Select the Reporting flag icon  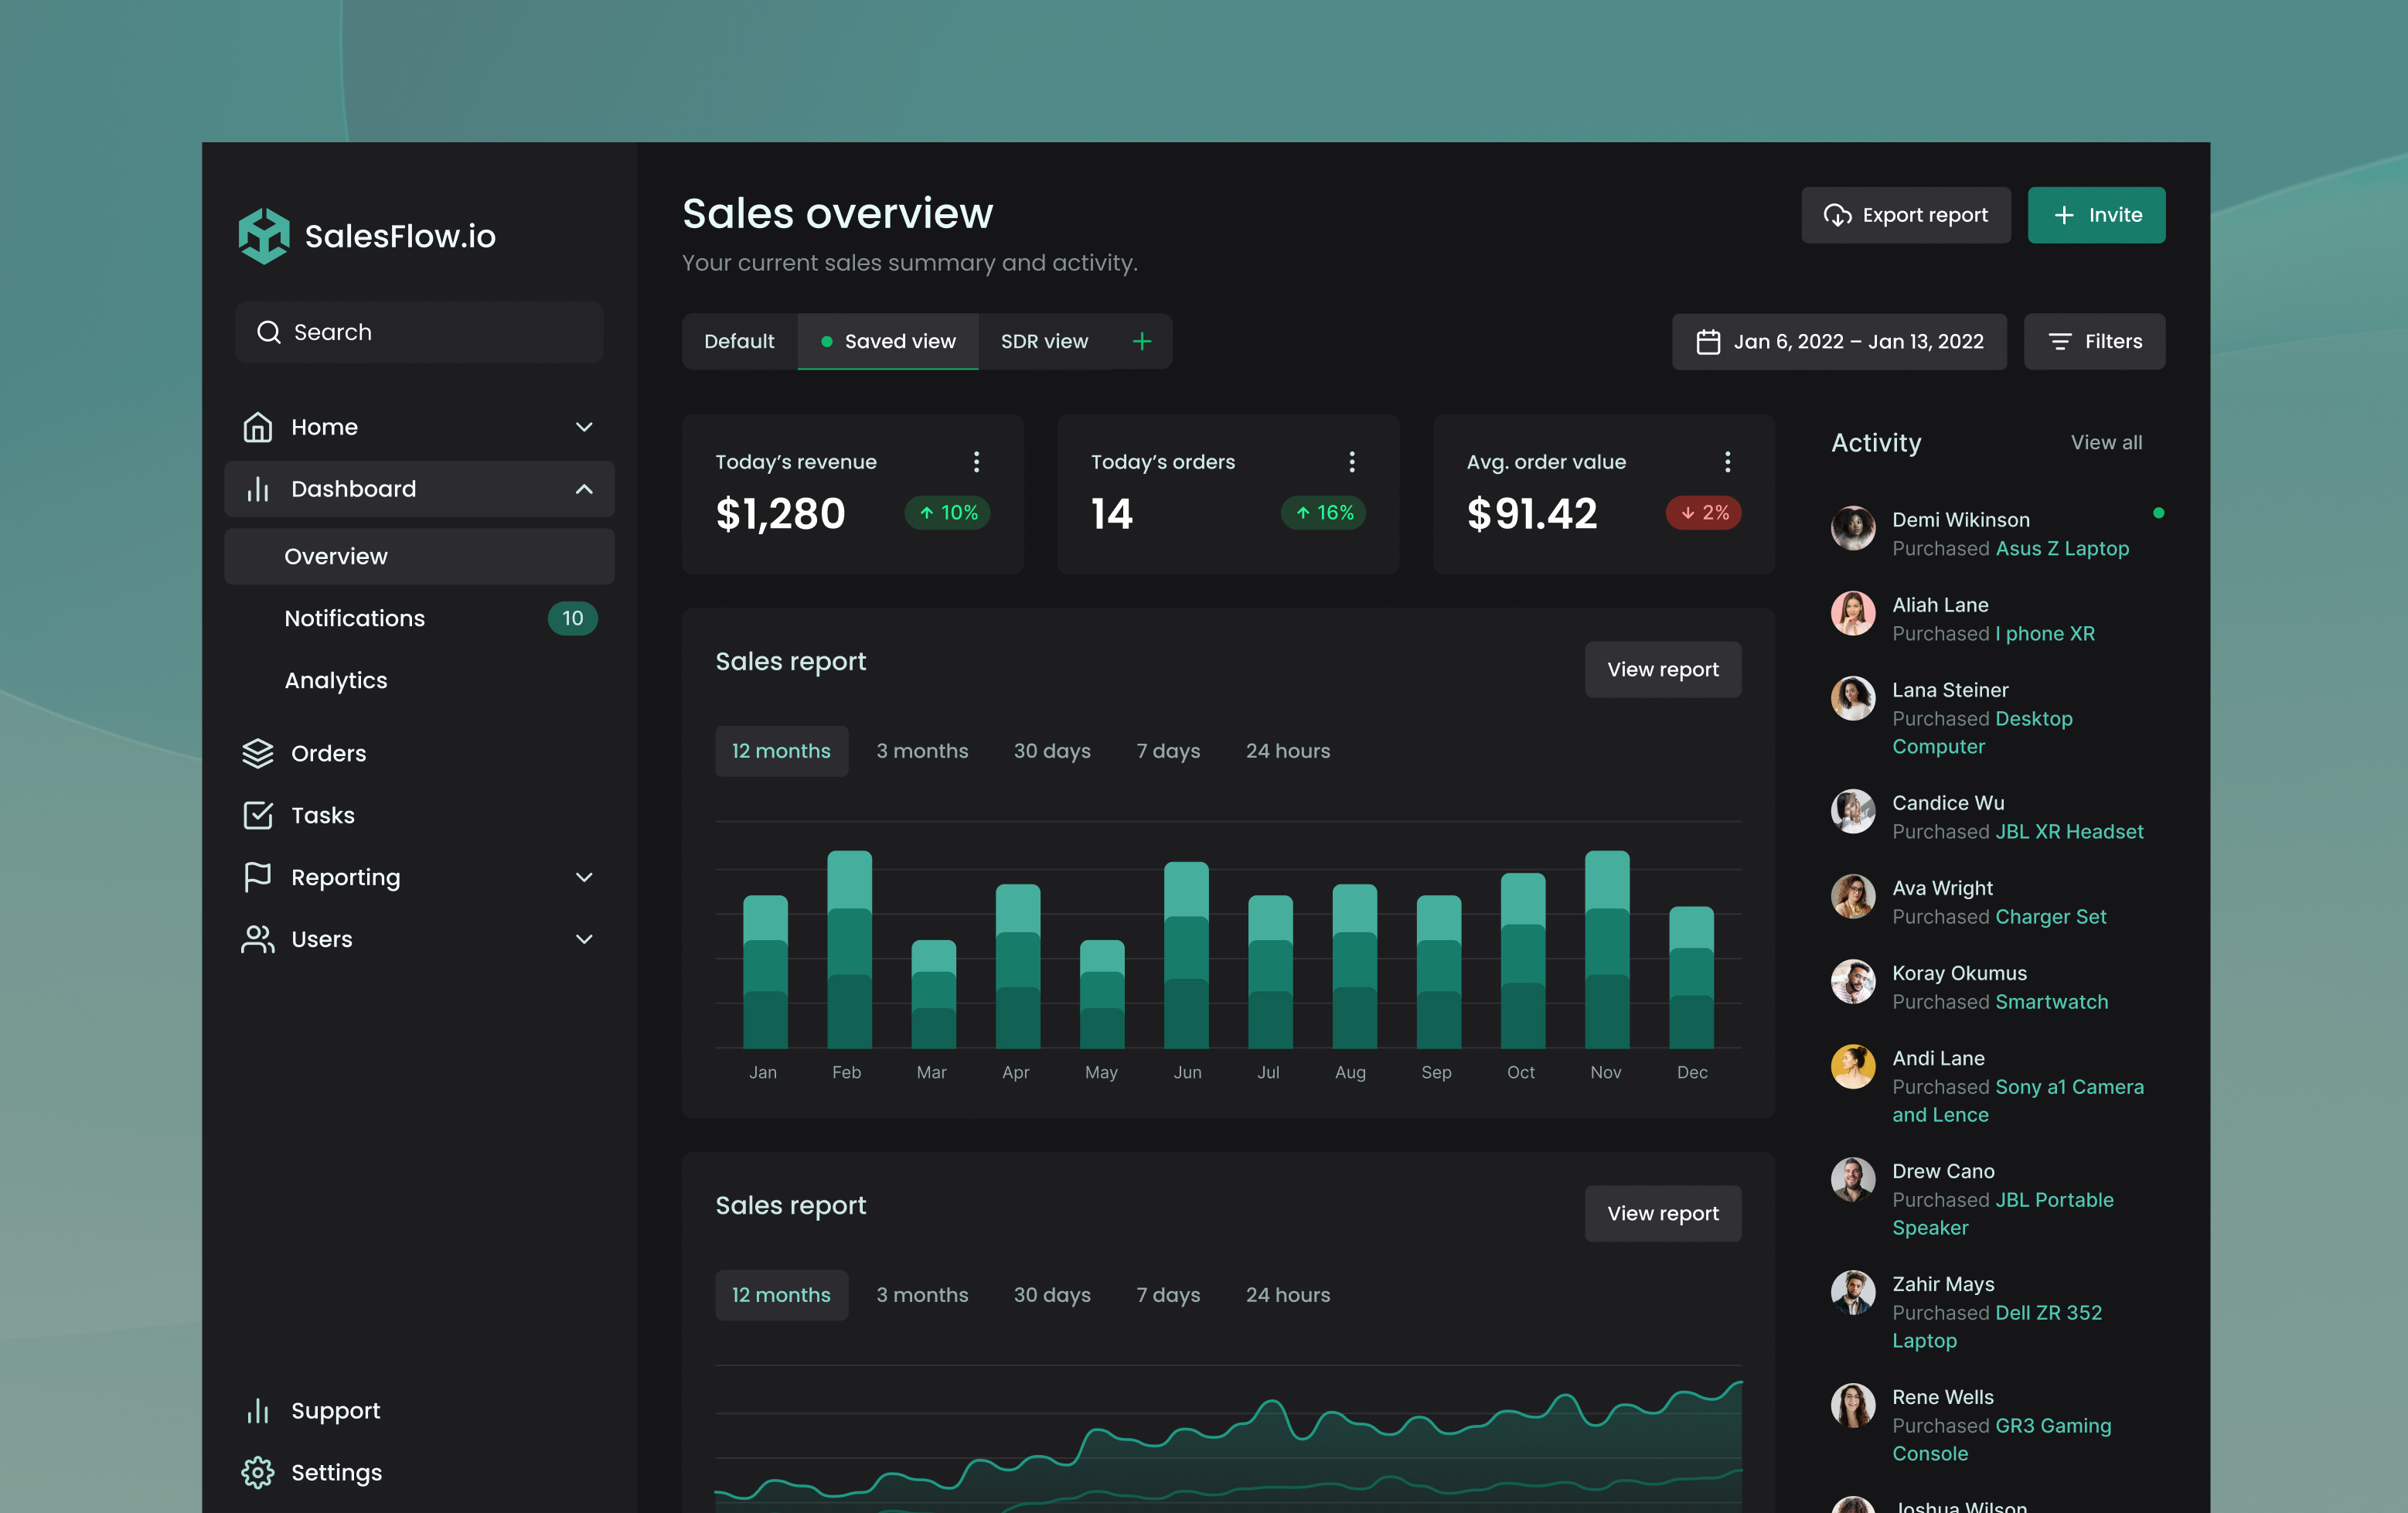(x=258, y=877)
